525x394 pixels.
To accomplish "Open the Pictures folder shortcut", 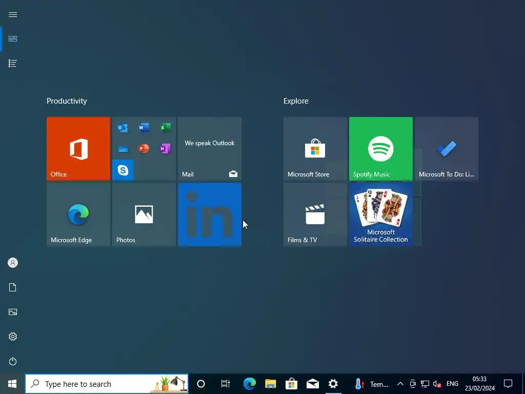I will click(13, 312).
